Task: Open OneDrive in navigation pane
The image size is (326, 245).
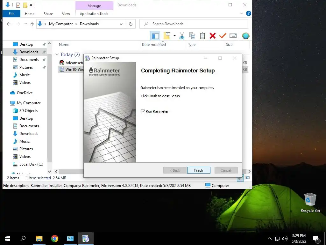Action: (x=25, y=93)
